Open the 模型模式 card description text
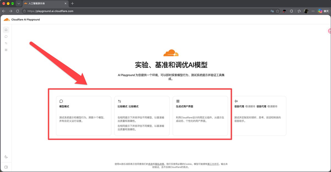The width and height of the screenshot is (331, 172). (x=82, y=119)
